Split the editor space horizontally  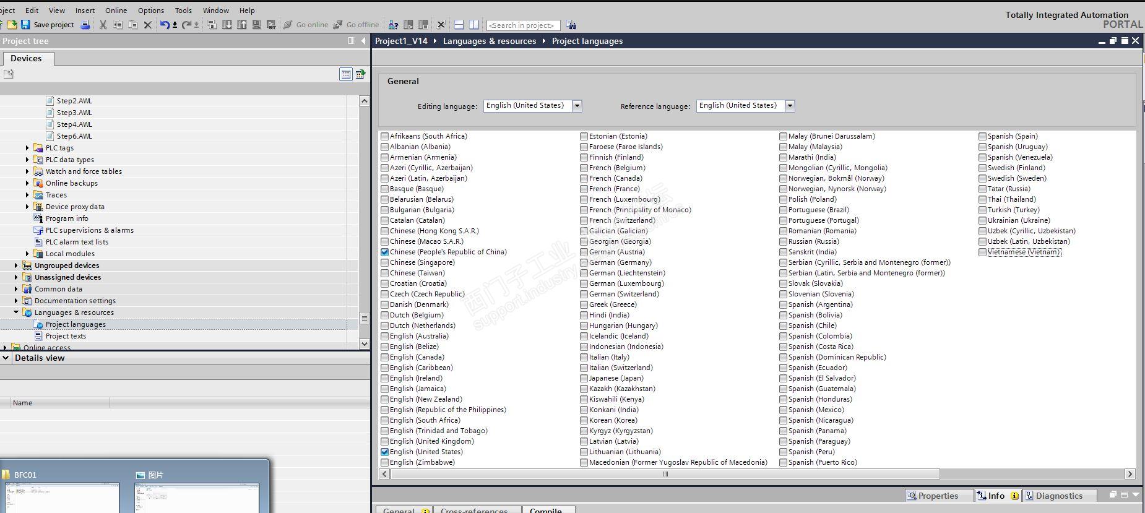coord(459,25)
